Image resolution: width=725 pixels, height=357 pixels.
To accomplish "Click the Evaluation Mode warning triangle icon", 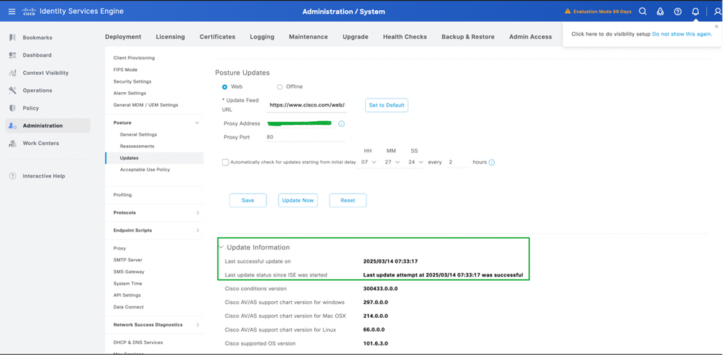I will (x=568, y=12).
